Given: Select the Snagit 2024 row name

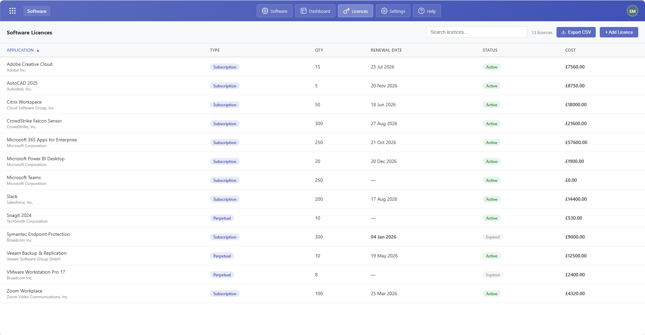Looking at the screenshot, I should click(x=19, y=215).
